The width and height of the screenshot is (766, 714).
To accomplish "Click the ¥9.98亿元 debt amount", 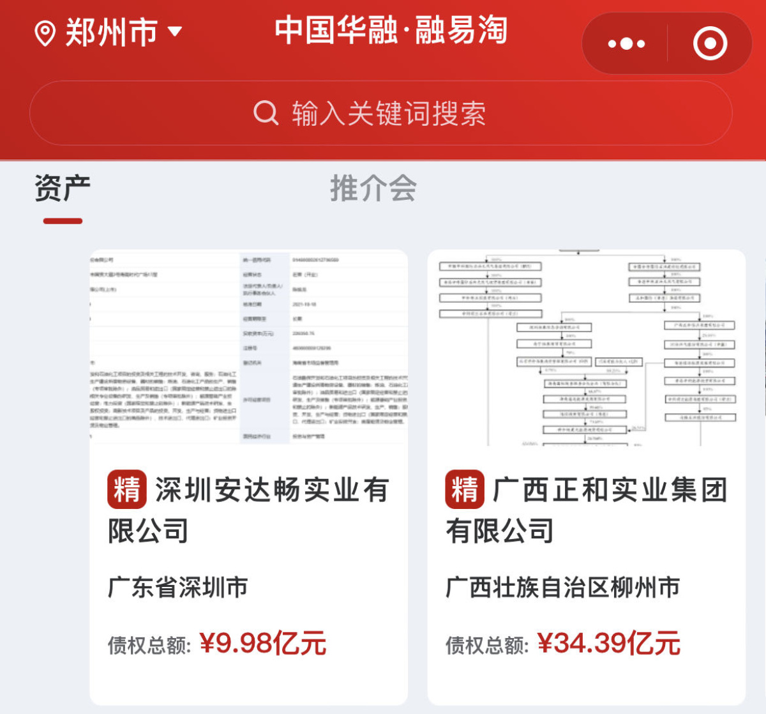I will (x=263, y=643).
